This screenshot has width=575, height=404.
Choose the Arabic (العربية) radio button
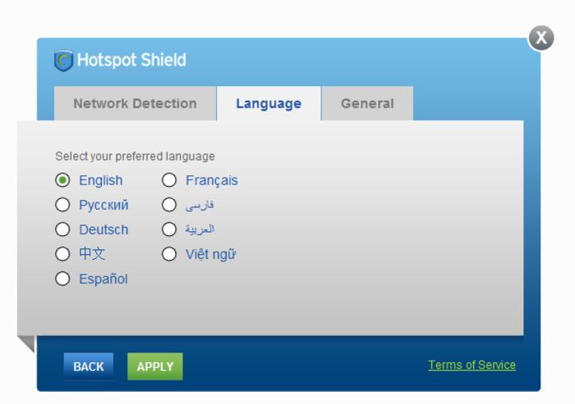click(169, 229)
